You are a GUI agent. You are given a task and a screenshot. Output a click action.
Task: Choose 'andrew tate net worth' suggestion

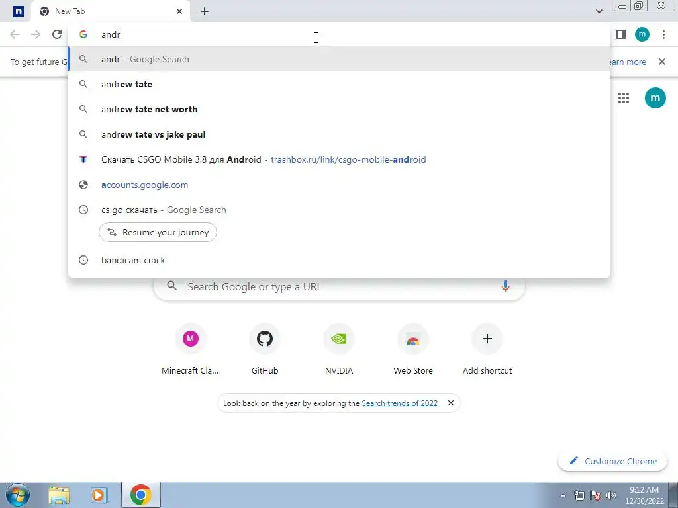pyautogui.click(x=339, y=109)
